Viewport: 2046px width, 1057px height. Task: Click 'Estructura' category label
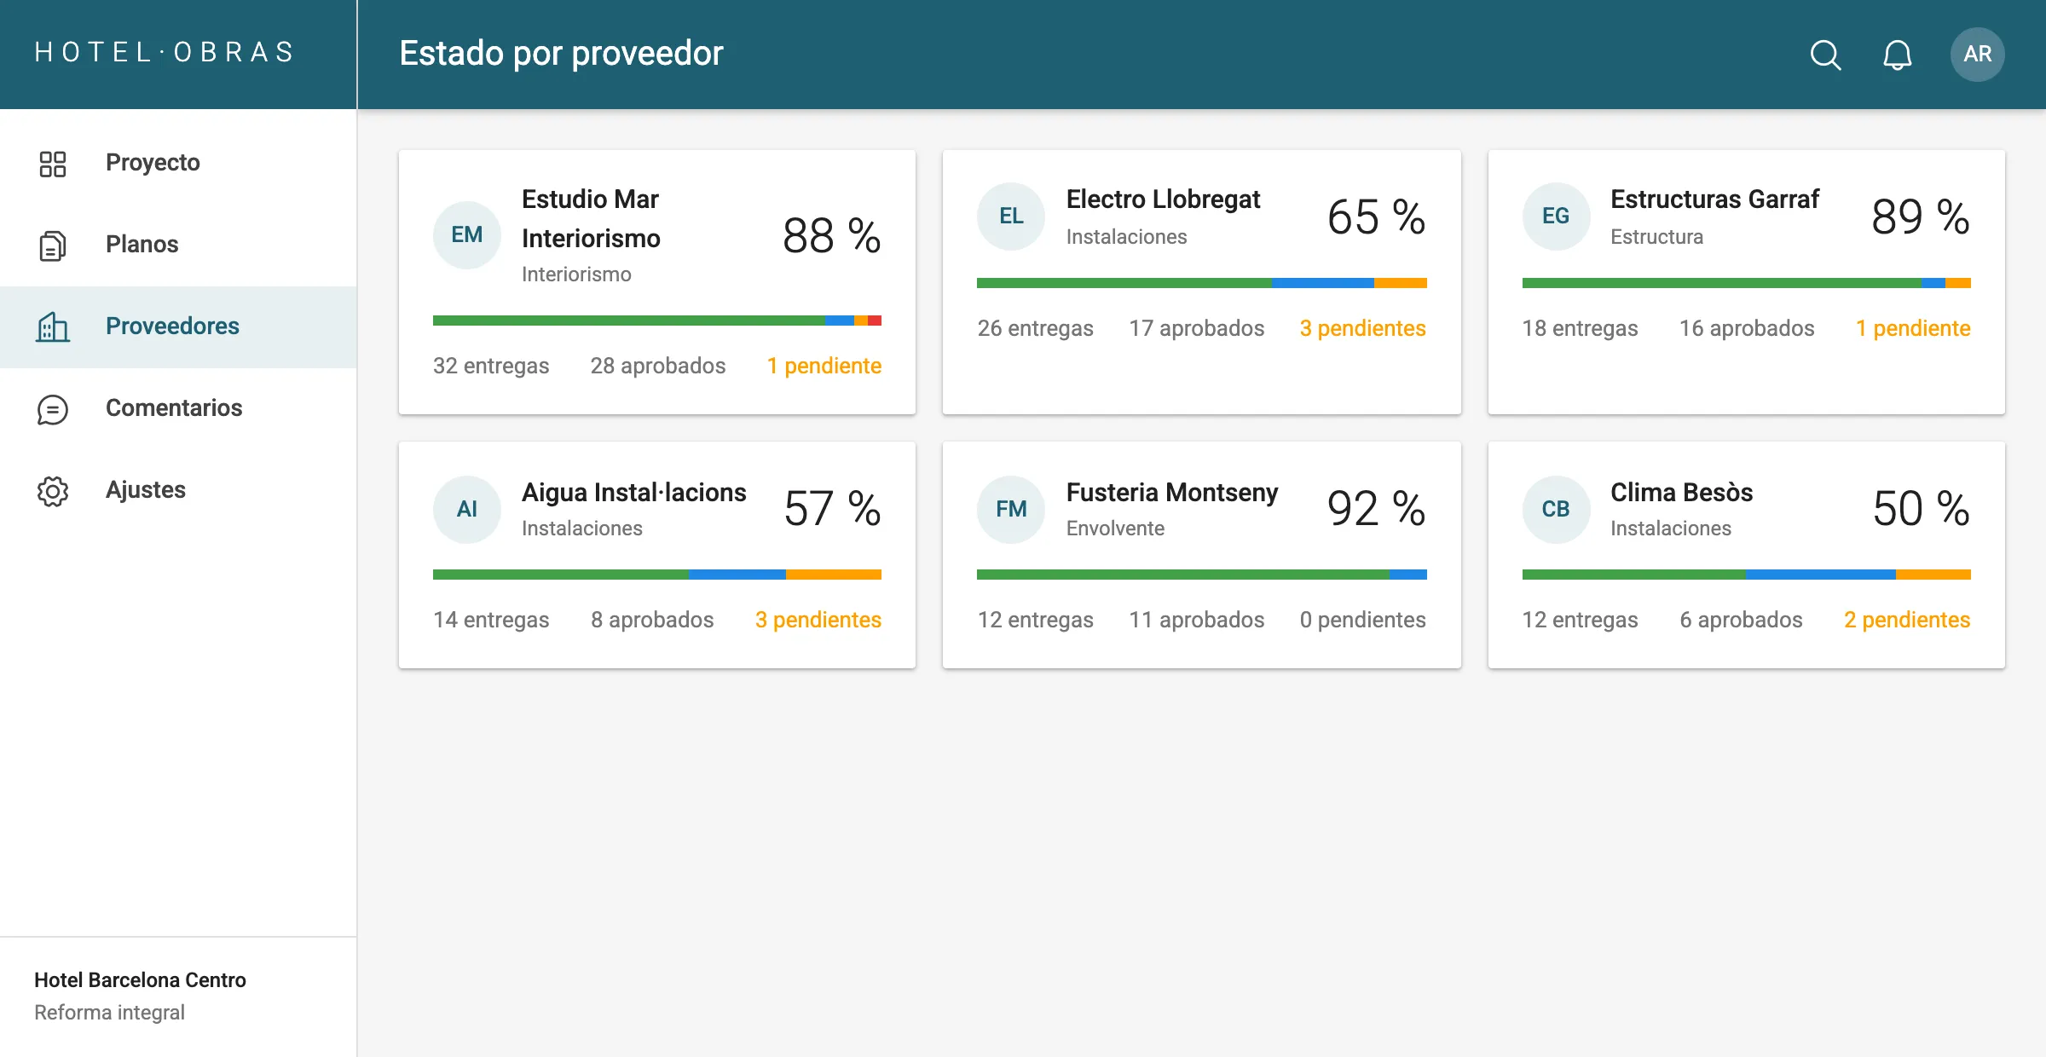tap(1656, 236)
